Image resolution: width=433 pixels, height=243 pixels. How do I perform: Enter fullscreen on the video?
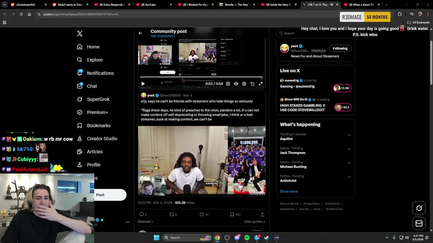260,84
